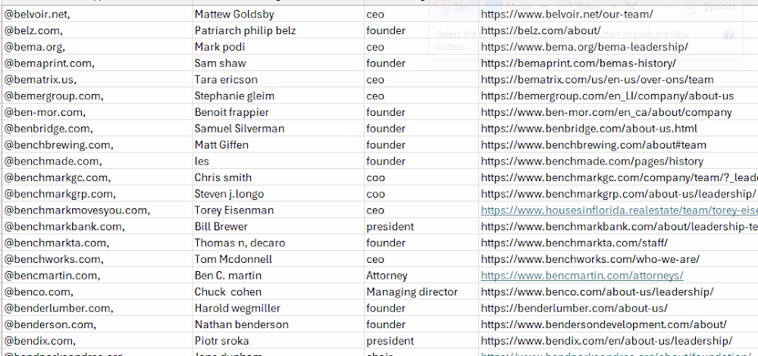758x356 pixels.
Task: Select the Torey Eisenman cell
Action: [x=277, y=210]
